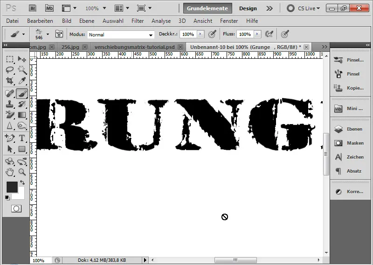373x265 pixels.
Task: Select the 3D Object Rotate tool
Action: pyautogui.click(x=10, y=161)
